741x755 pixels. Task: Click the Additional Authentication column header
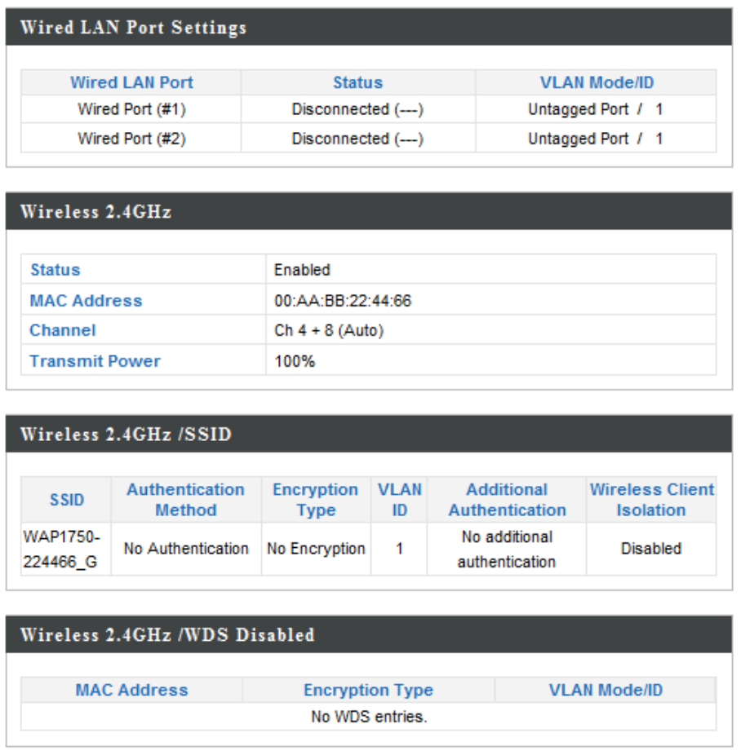coord(507,500)
